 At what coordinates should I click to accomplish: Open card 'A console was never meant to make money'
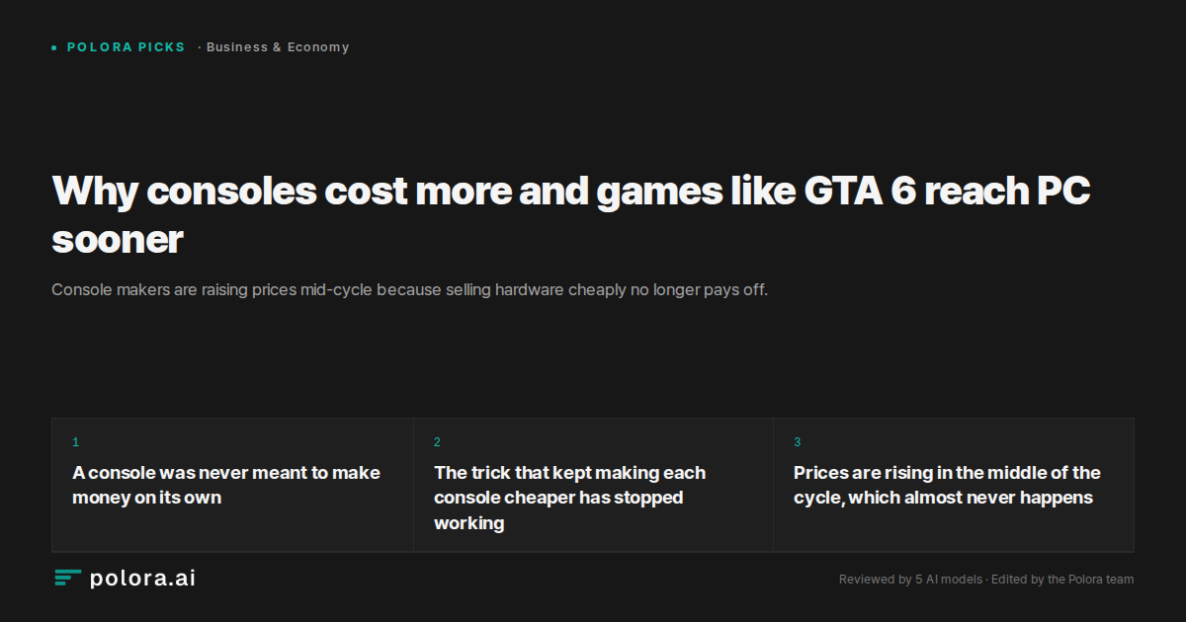[232, 485]
